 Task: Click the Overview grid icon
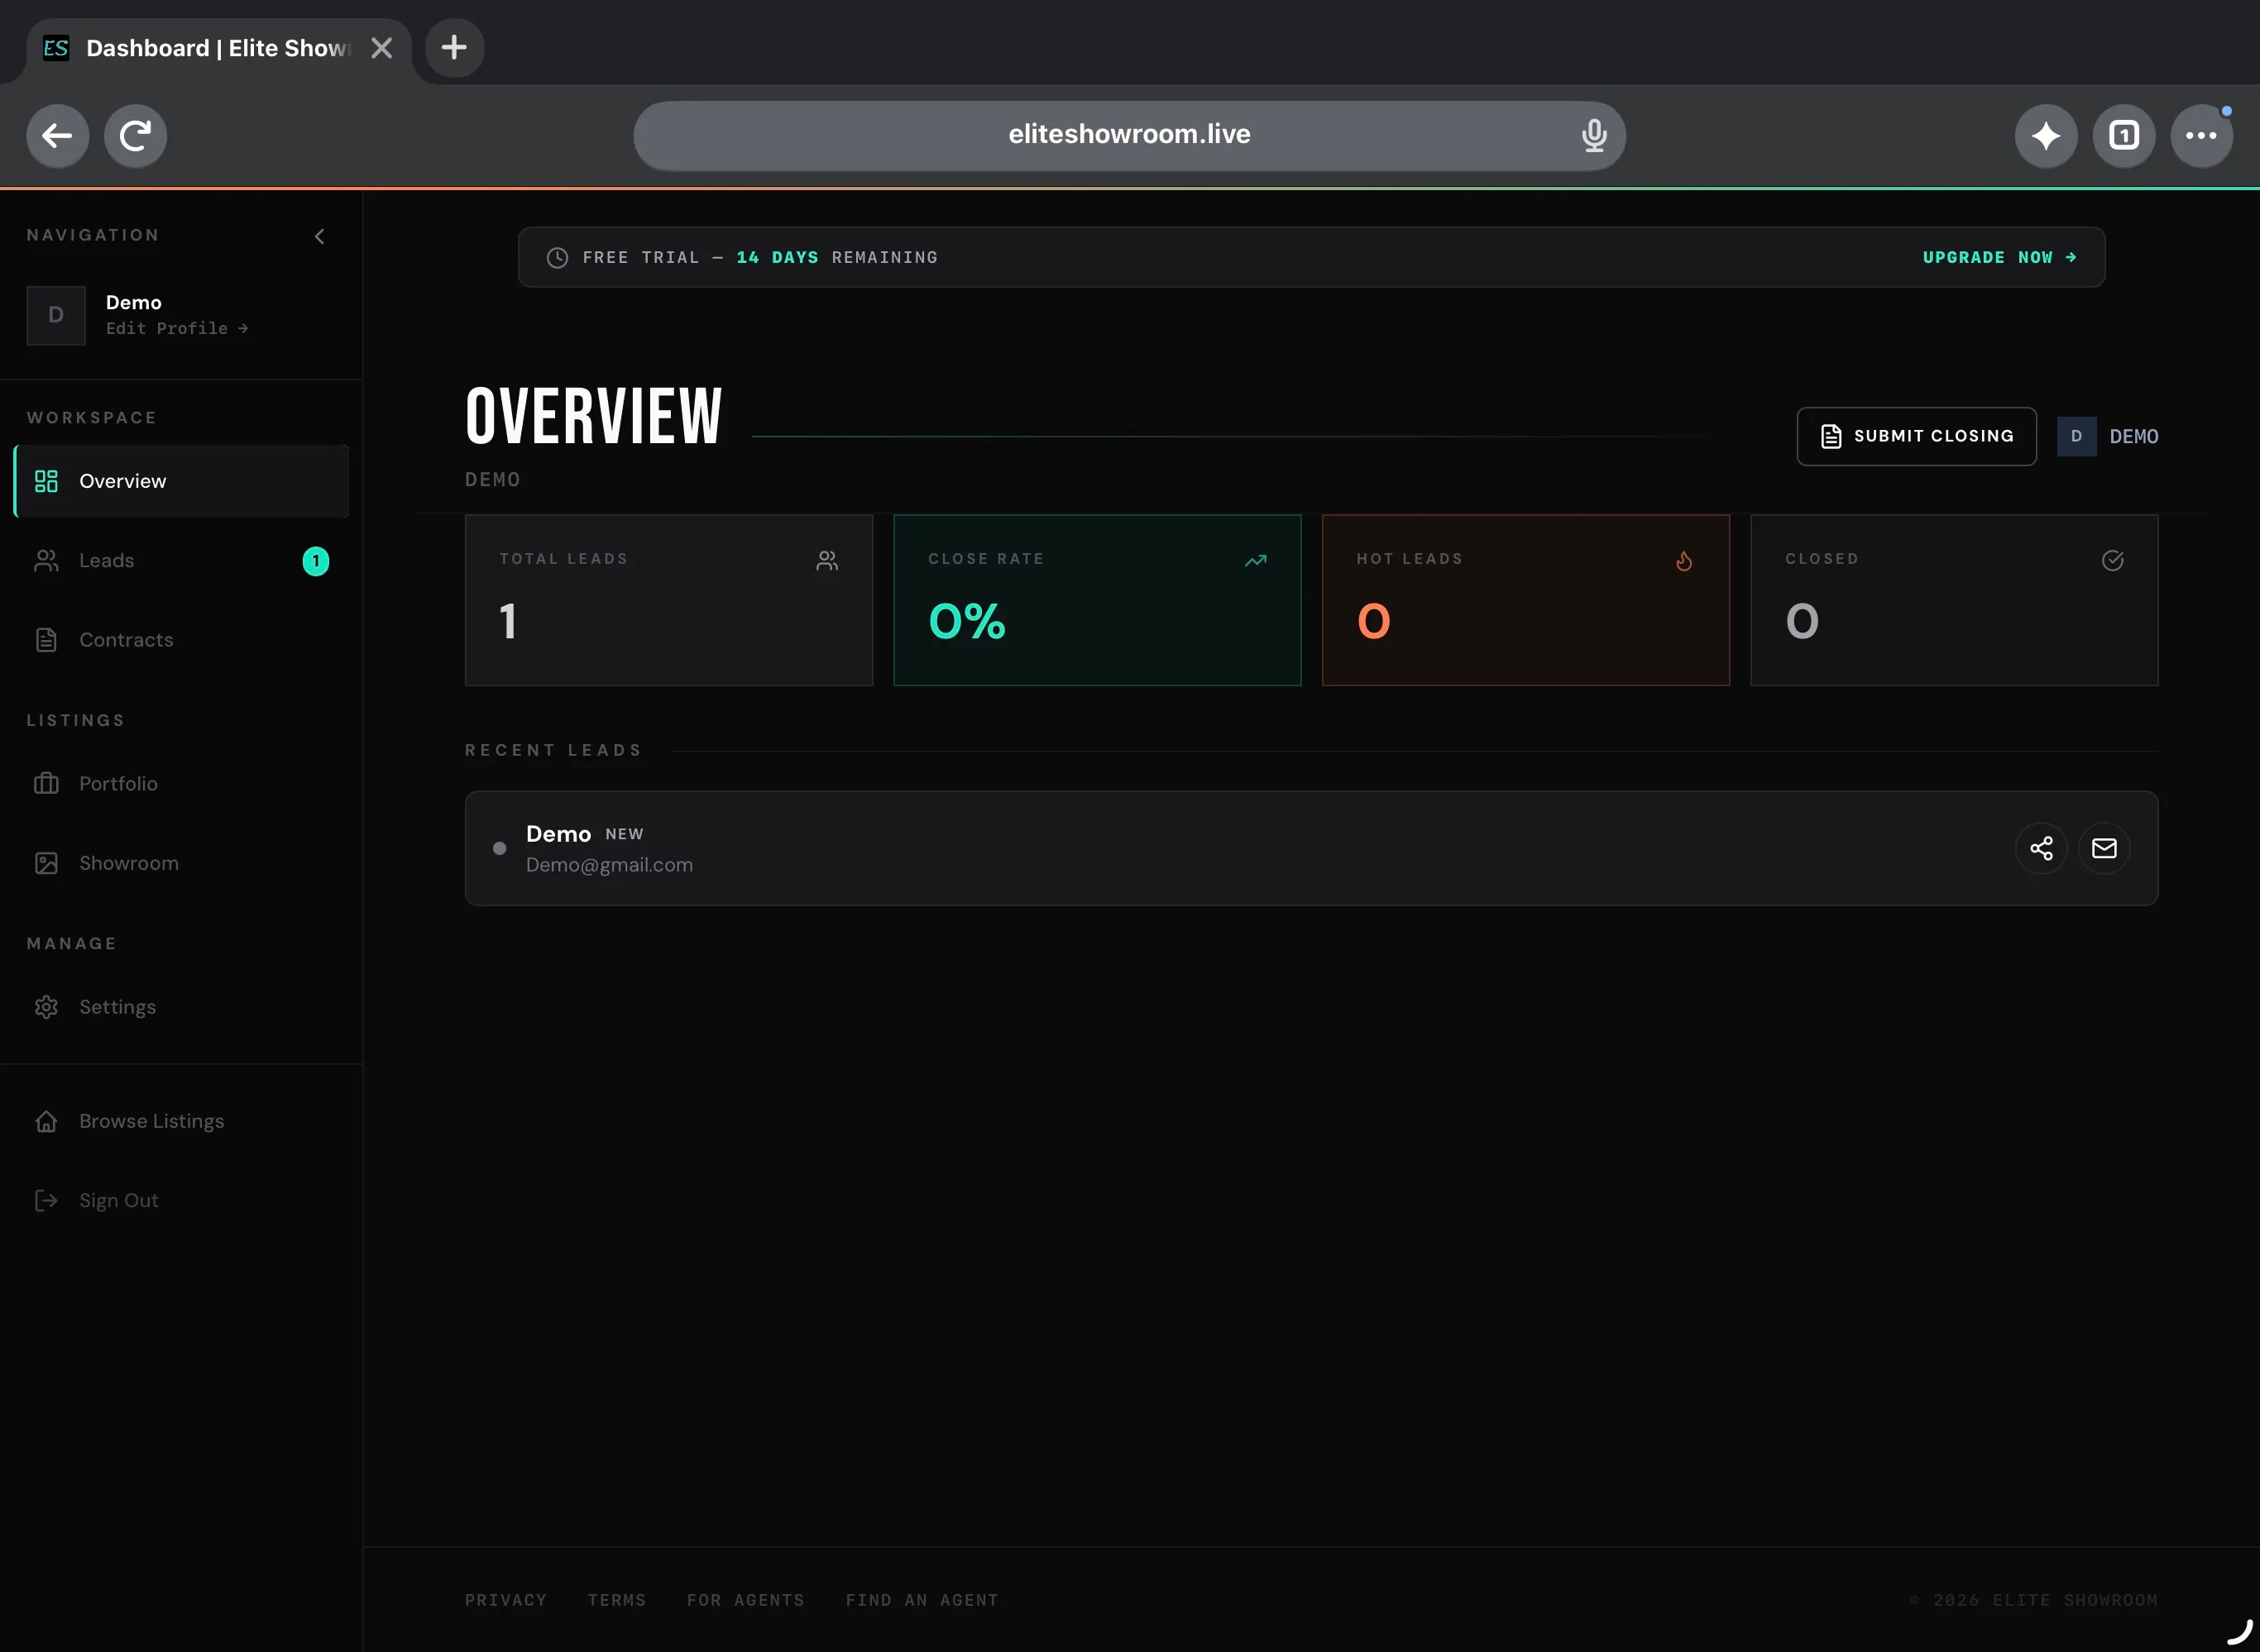coord(46,481)
